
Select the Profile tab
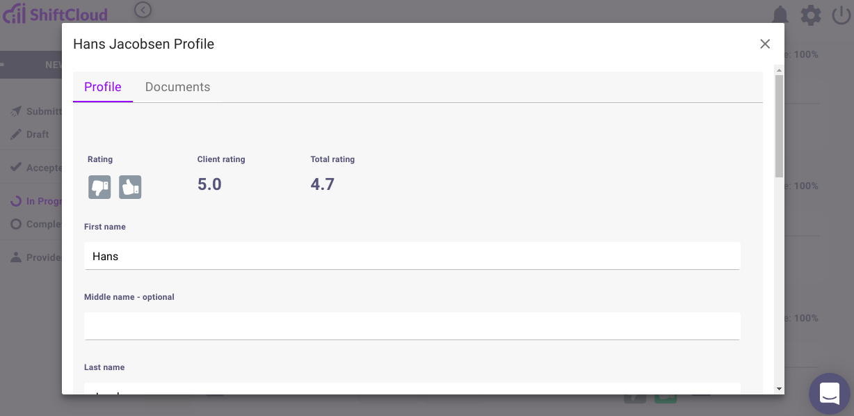tap(103, 87)
